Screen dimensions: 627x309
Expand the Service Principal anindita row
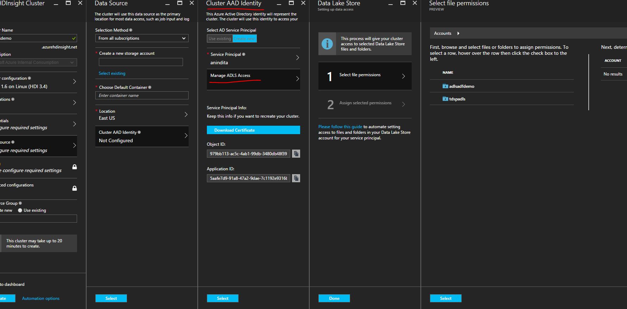click(x=253, y=58)
